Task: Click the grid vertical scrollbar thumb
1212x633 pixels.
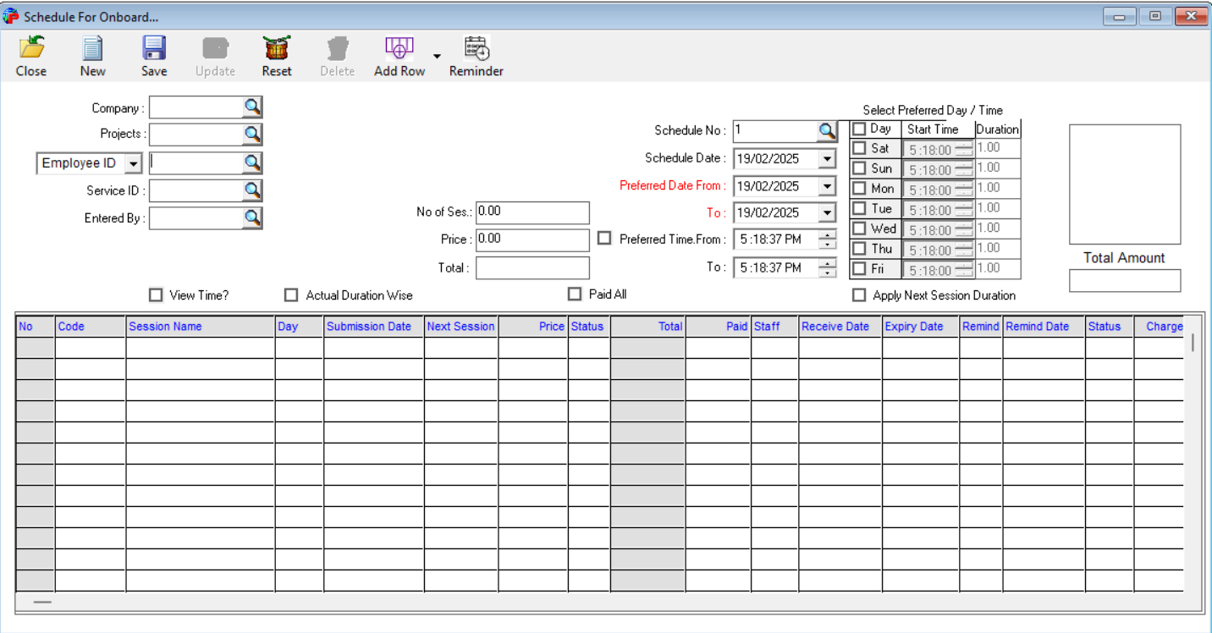Action: (x=1193, y=342)
